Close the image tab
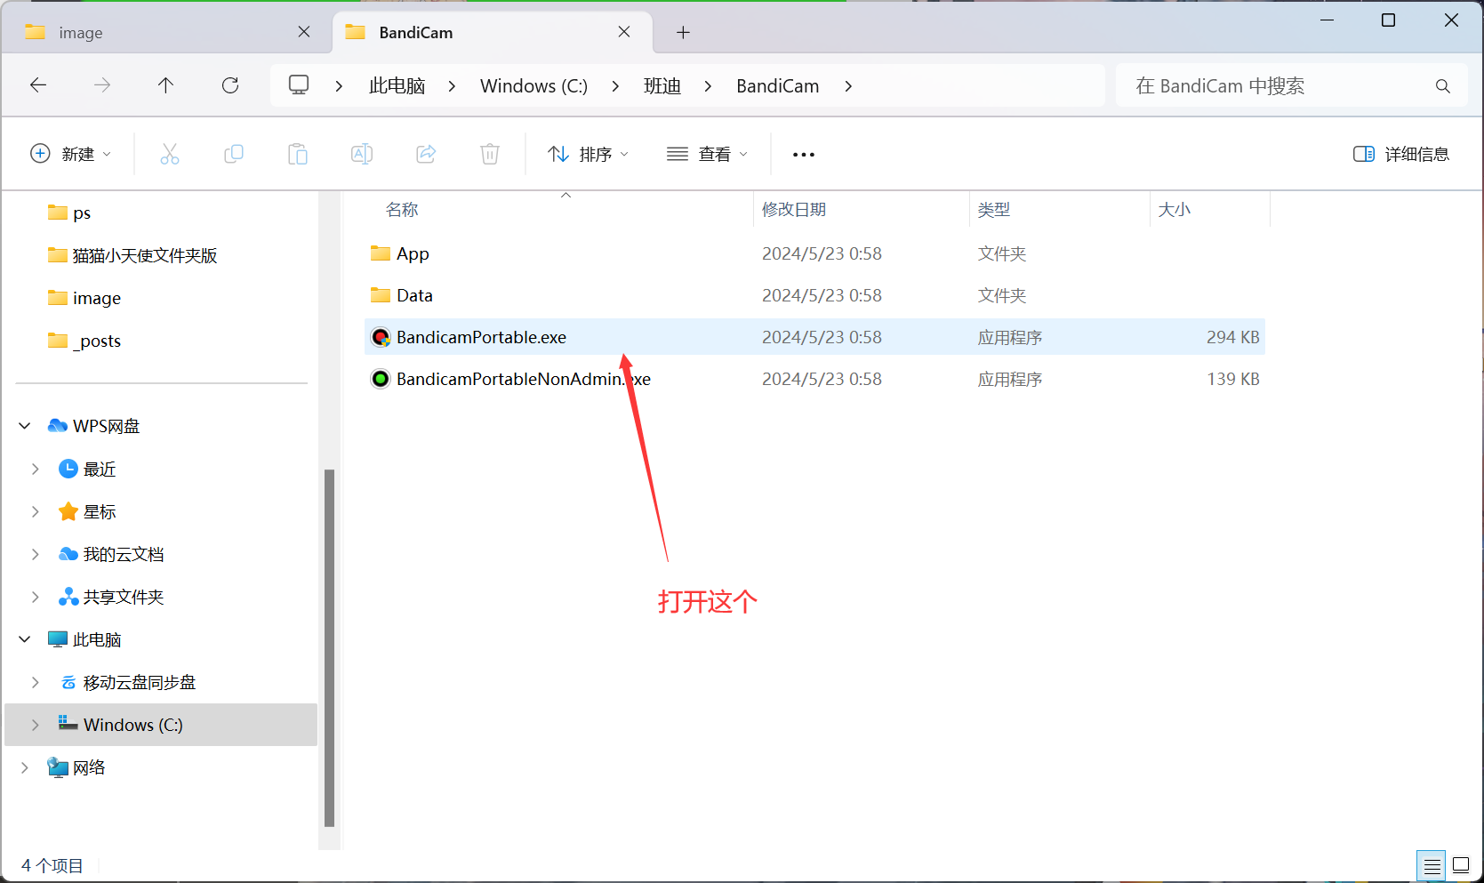1484x883 pixels. [304, 32]
